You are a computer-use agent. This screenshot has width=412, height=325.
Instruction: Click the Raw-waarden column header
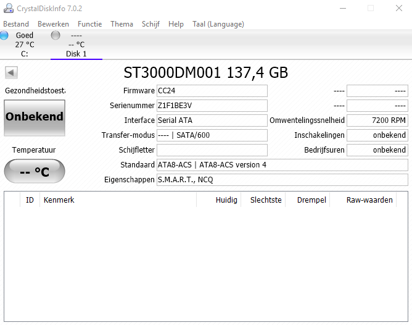point(363,200)
